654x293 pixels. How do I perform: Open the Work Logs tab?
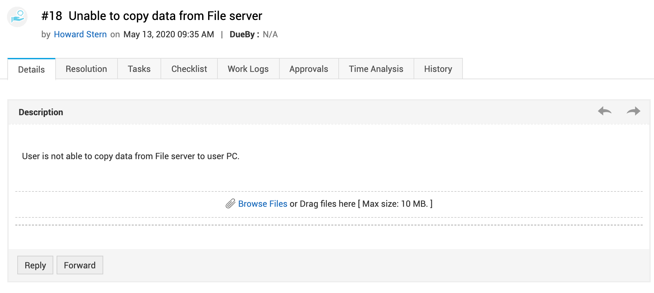pos(248,69)
